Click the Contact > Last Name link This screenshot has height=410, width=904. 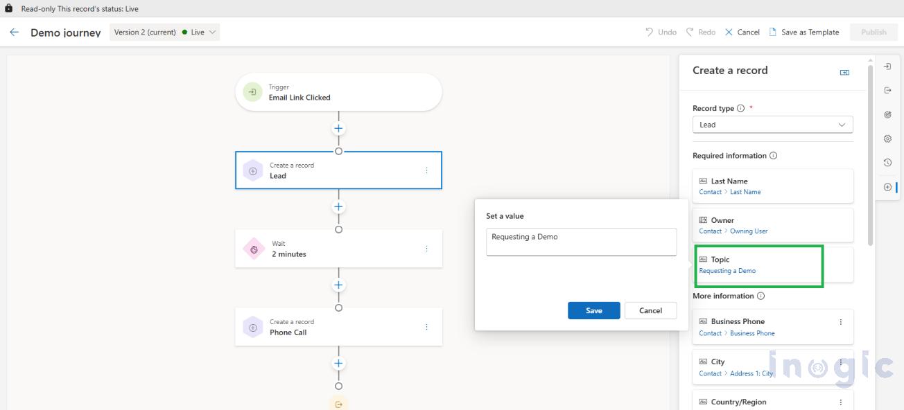point(729,192)
